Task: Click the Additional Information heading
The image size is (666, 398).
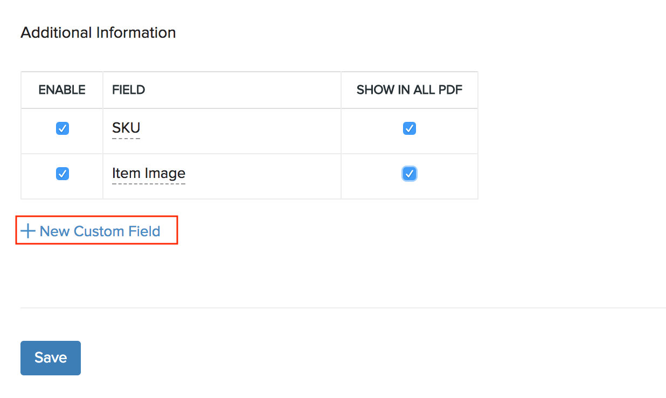Action: [x=98, y=32]
